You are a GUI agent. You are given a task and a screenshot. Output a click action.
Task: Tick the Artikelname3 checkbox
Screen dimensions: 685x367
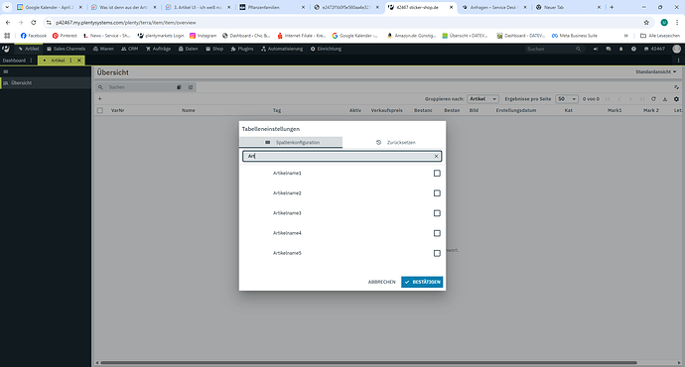coord(437,213)
